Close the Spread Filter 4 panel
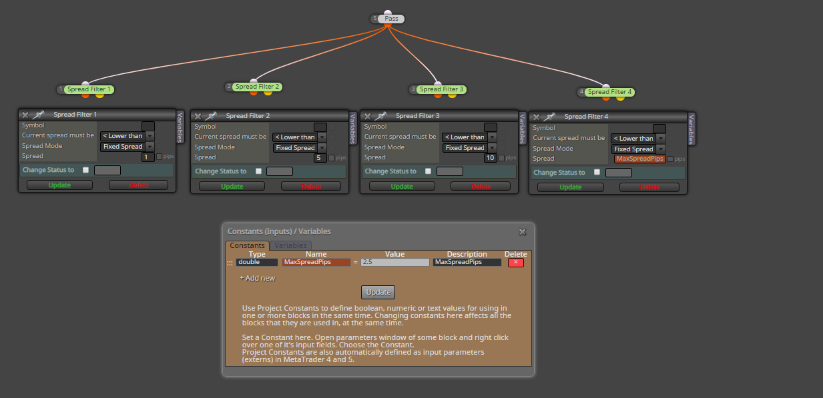The image size is (823, 398). 536,117
